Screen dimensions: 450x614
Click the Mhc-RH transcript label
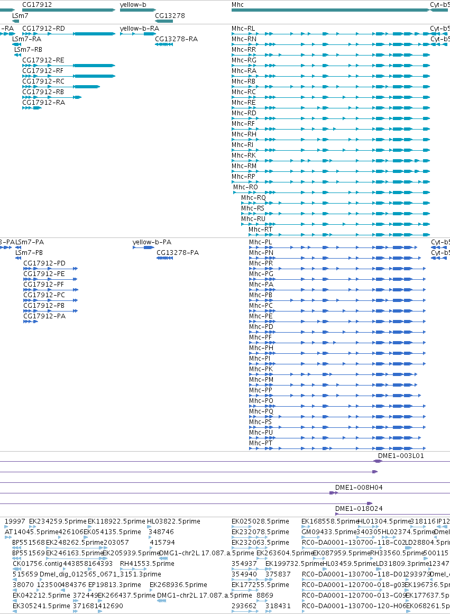pos(244,134)
